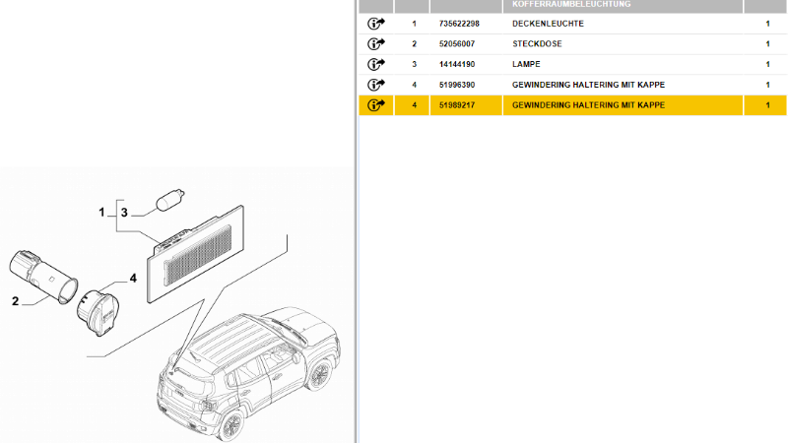Click the DECKENLEUCHTE description text
This screenshot has height=443, width=788.
tap(549, 23)
